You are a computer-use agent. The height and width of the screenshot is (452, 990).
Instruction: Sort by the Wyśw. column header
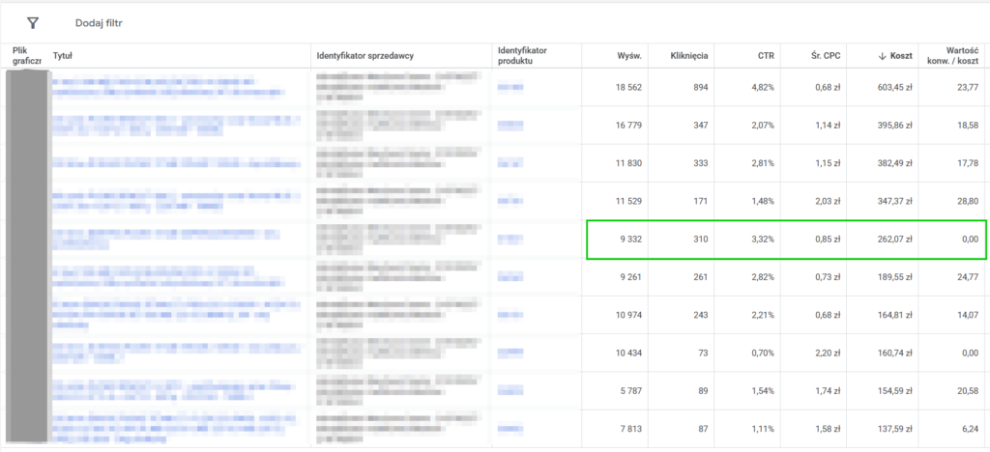pos(628,56)
